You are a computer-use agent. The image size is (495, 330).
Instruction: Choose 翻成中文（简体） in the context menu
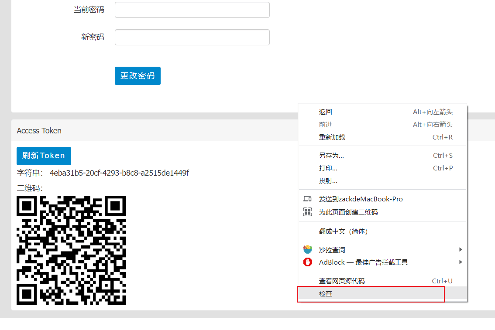383,231
